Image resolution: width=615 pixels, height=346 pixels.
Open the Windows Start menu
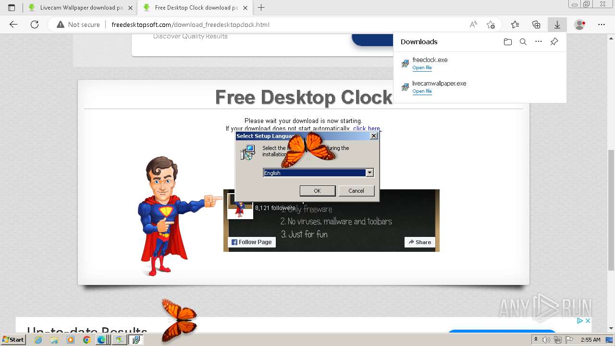[x=13, y=340]
